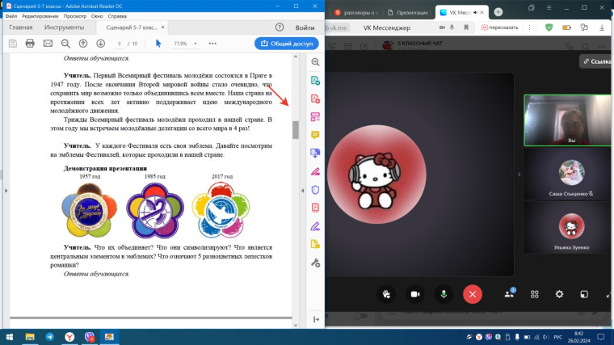The image size is (614, 345).
Task: Open the Окно menu
Action: click(97, 16)
